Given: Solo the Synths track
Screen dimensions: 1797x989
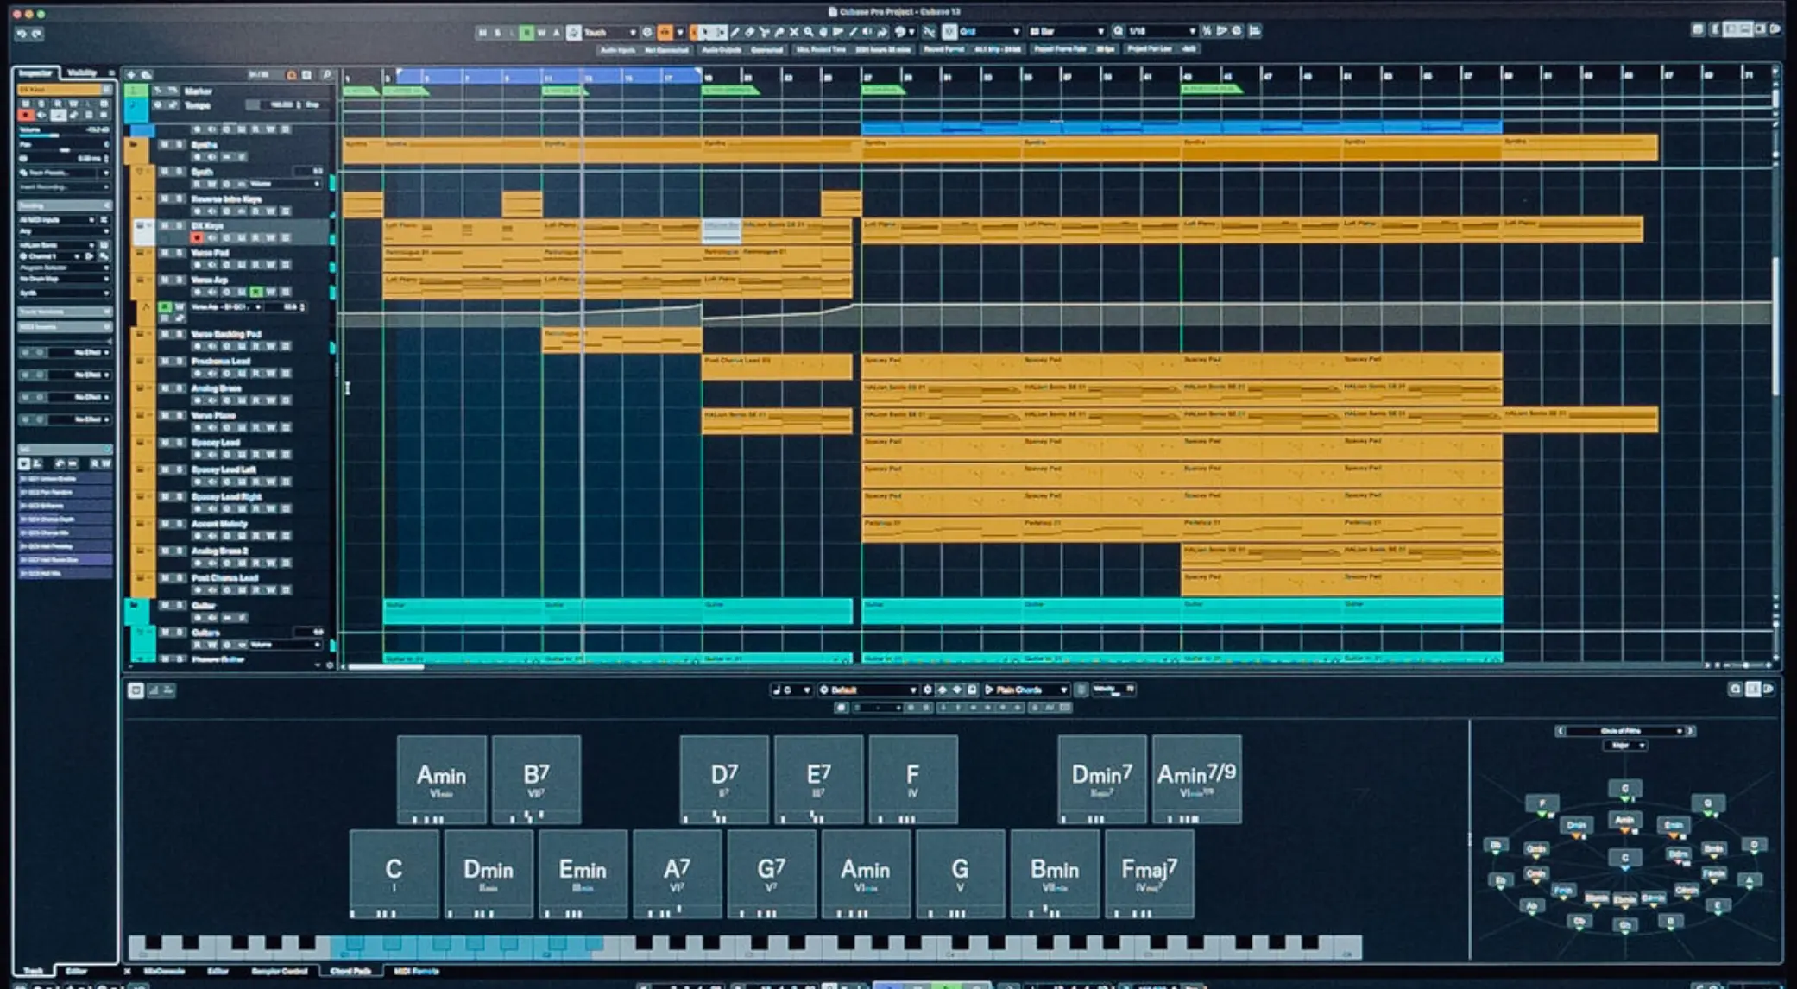Looking at the screenshot, I should tap(181, 144).
